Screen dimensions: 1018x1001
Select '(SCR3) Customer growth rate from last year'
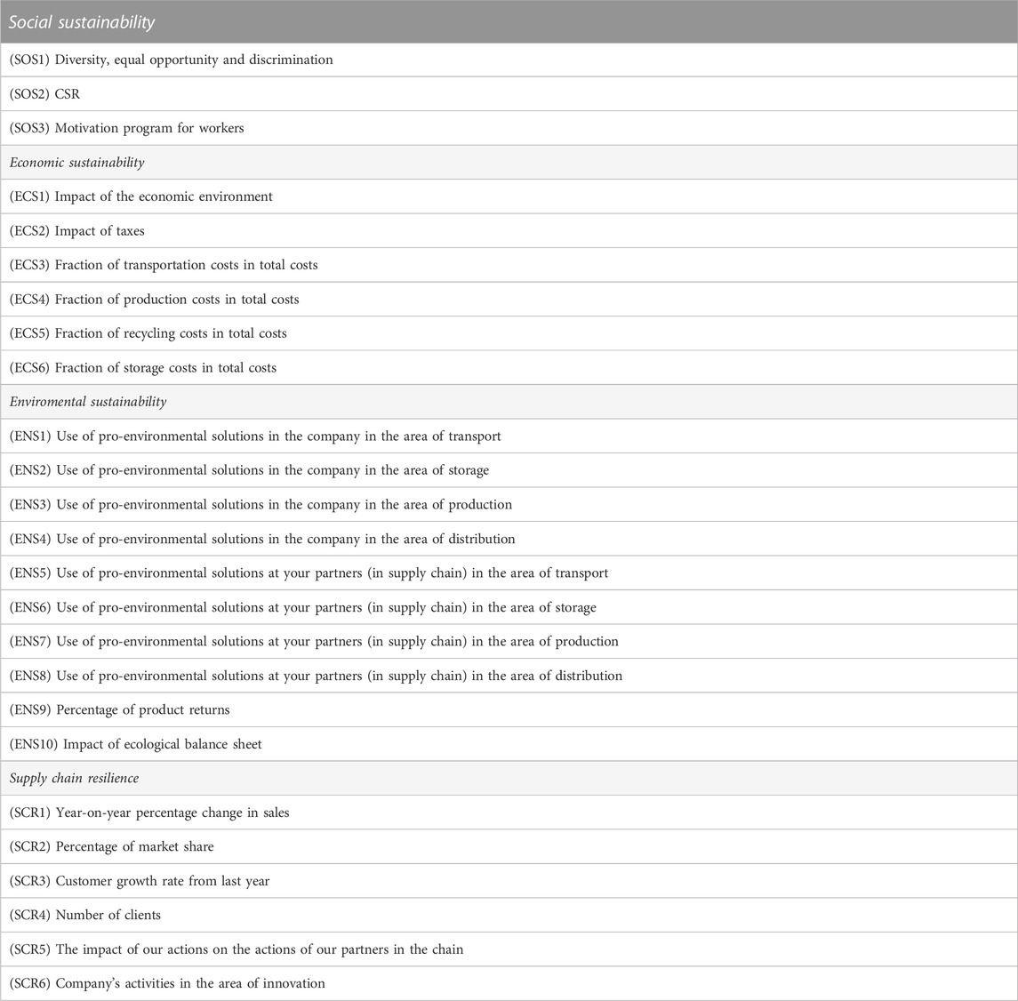509,881
